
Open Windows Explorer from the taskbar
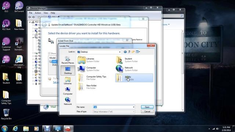click(x=26, y=129)
